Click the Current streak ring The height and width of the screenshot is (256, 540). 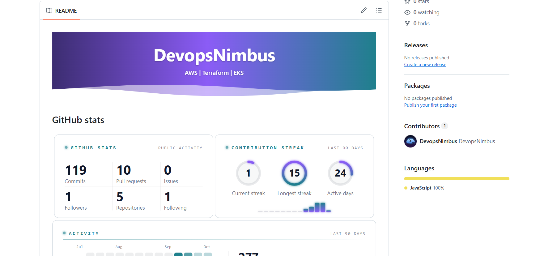click(x=249, y=173)
